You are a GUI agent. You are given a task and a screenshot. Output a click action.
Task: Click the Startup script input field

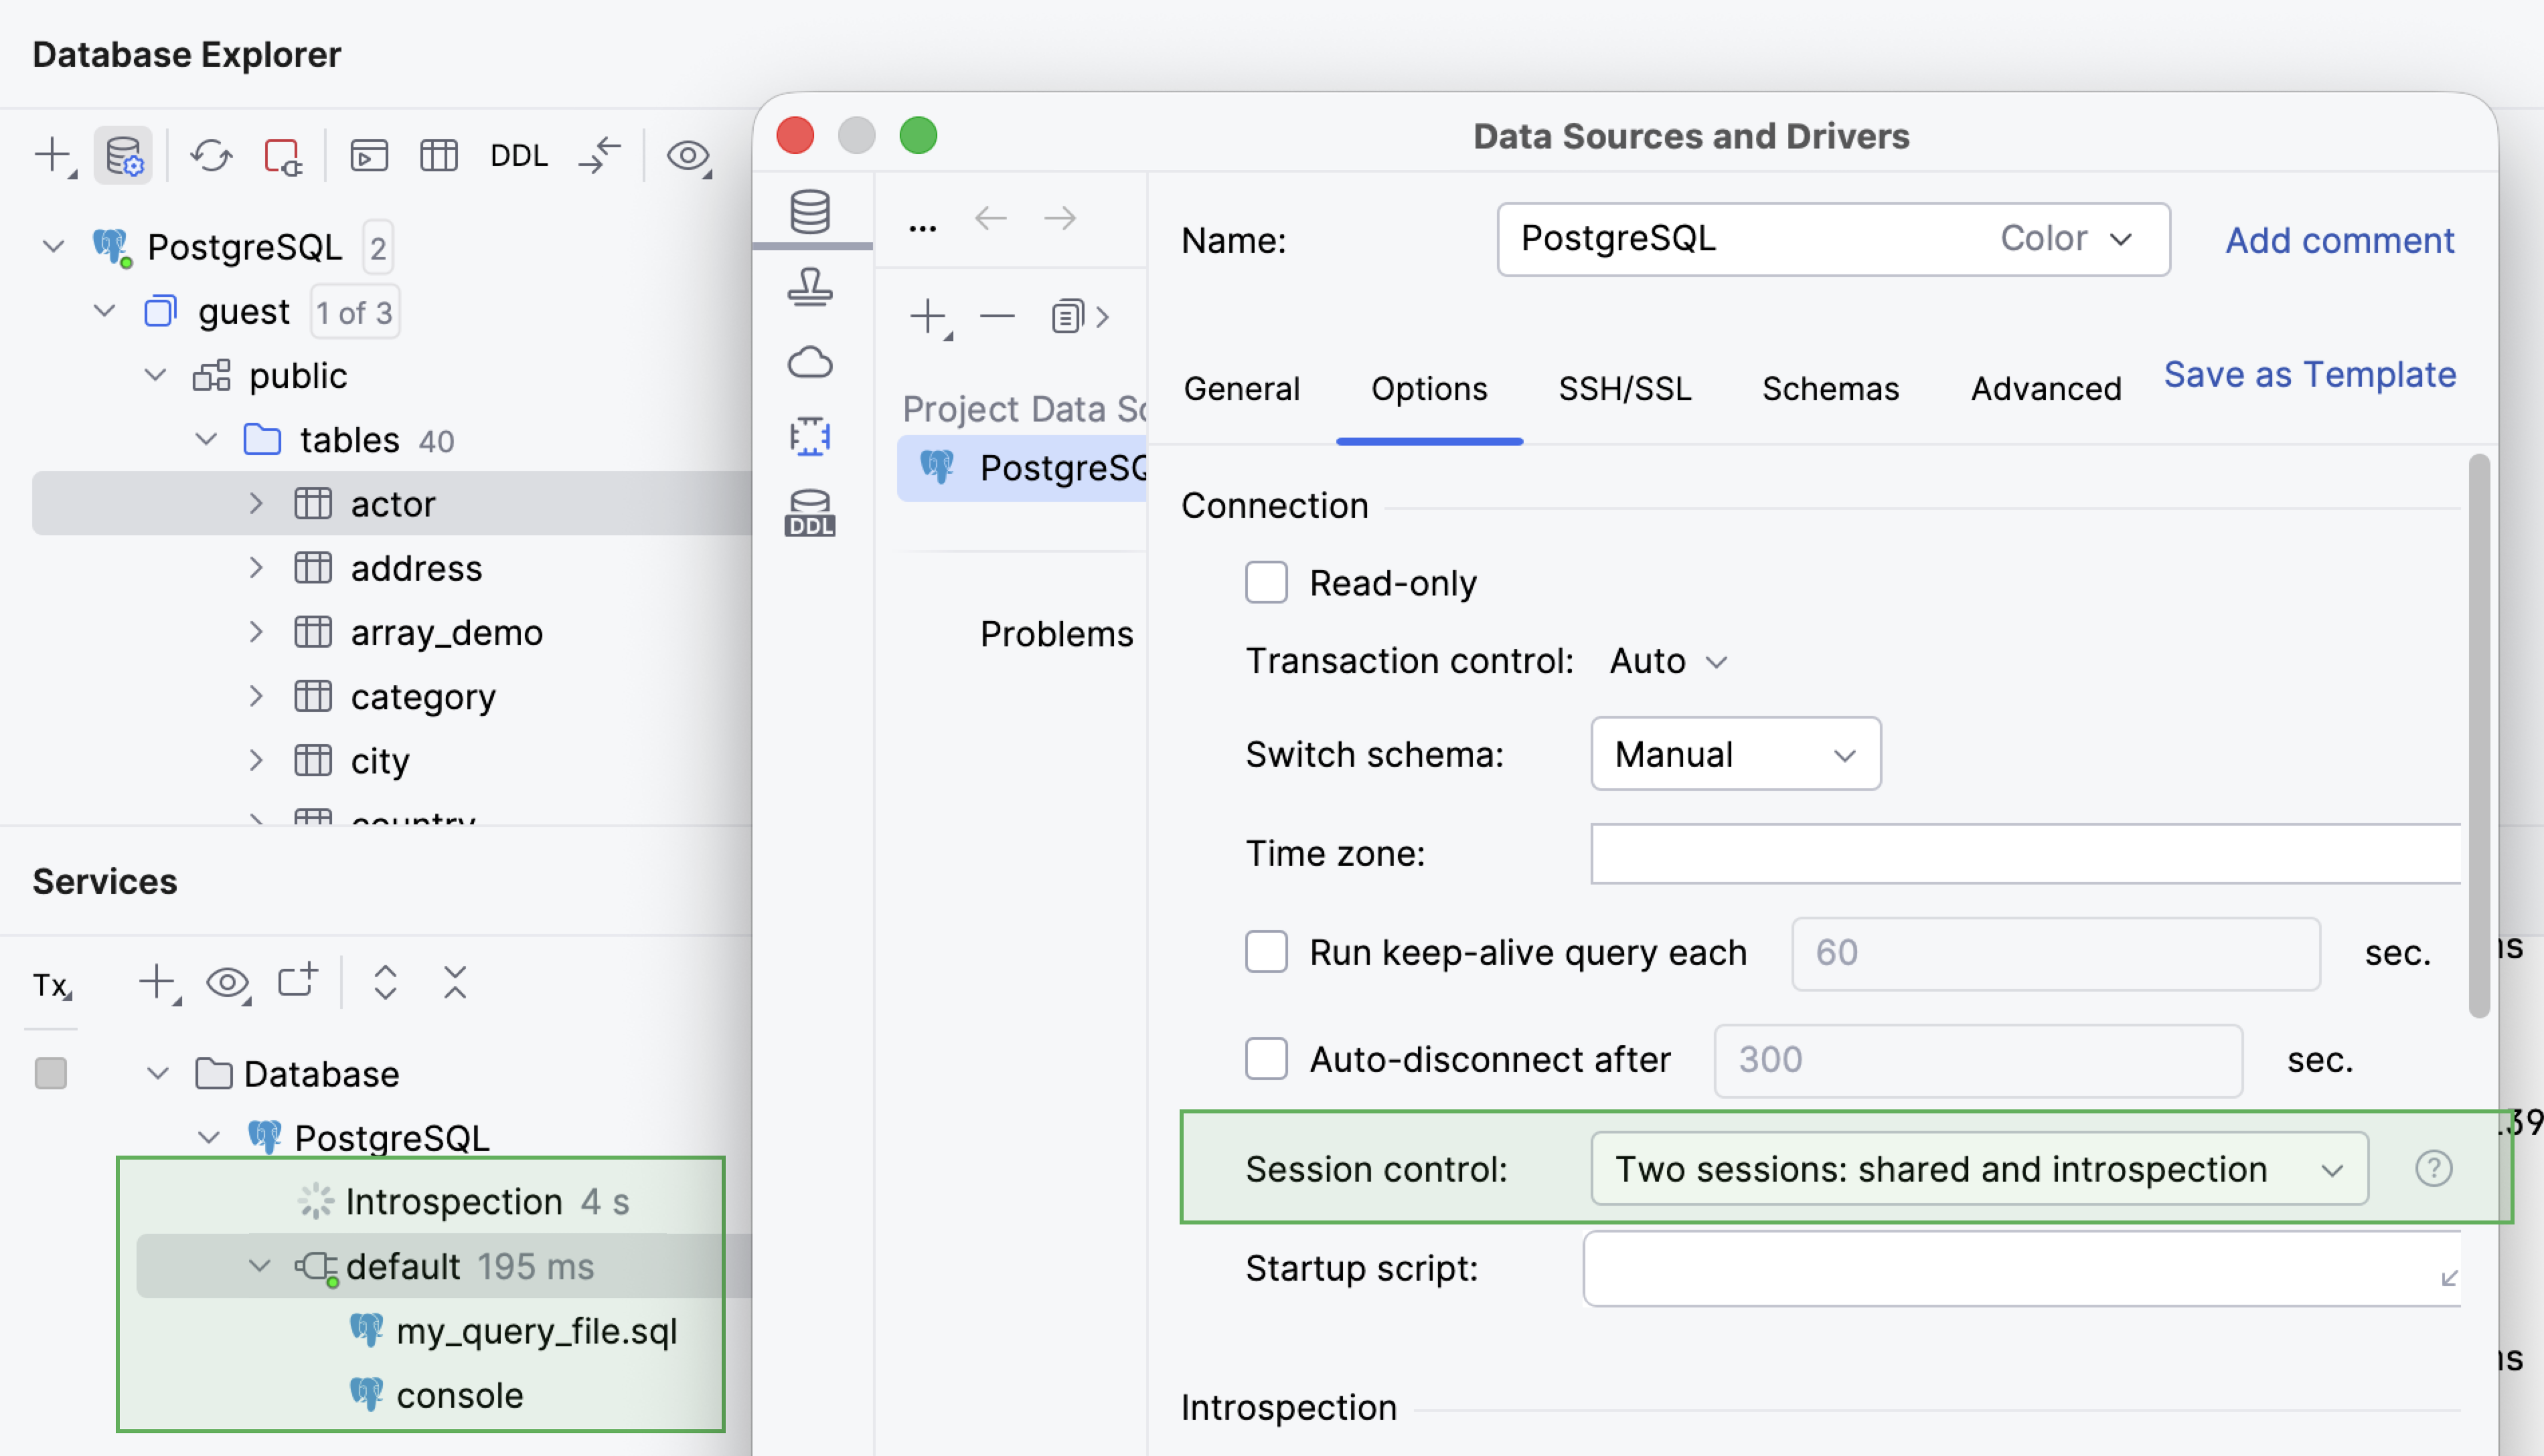tap(2020, 1268)
